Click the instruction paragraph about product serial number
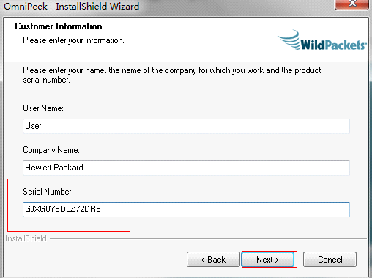Image resolution: width=372 pixels, height=278 pixels. [172, 75]
